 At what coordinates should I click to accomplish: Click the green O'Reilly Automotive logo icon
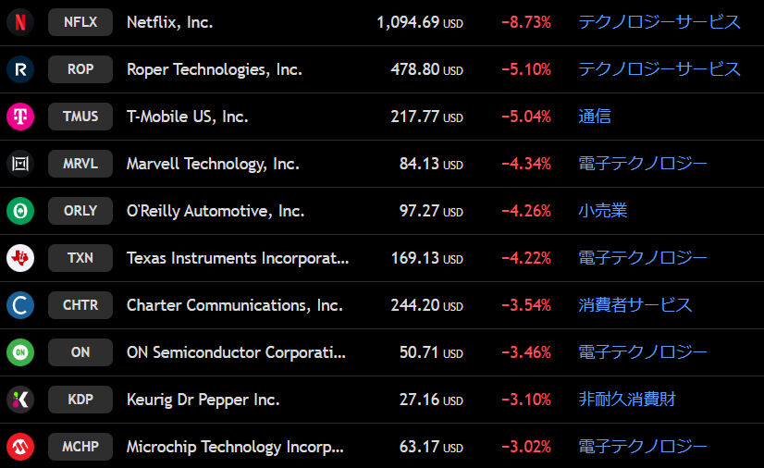coord(20,211)
